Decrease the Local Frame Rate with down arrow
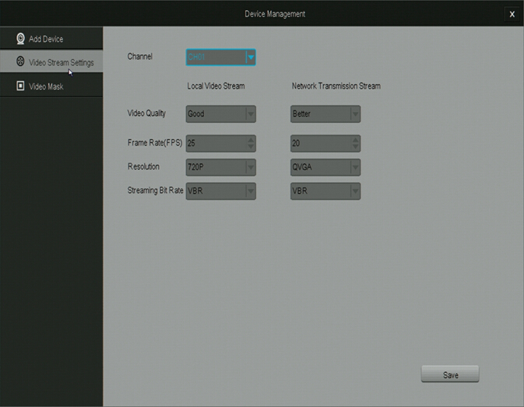This screenshot has height=407, width=524. pos(251,147)
